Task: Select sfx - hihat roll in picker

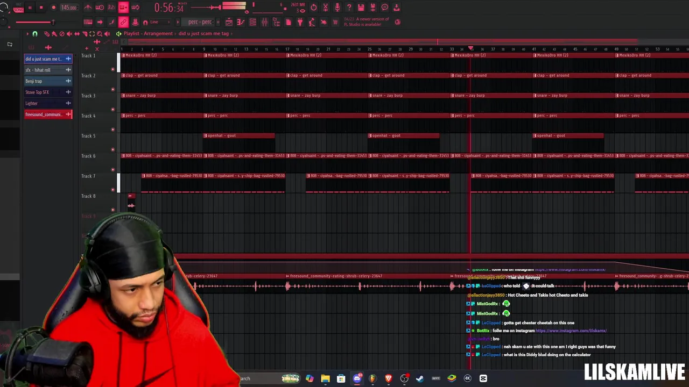Action: (x=48, y=70)
